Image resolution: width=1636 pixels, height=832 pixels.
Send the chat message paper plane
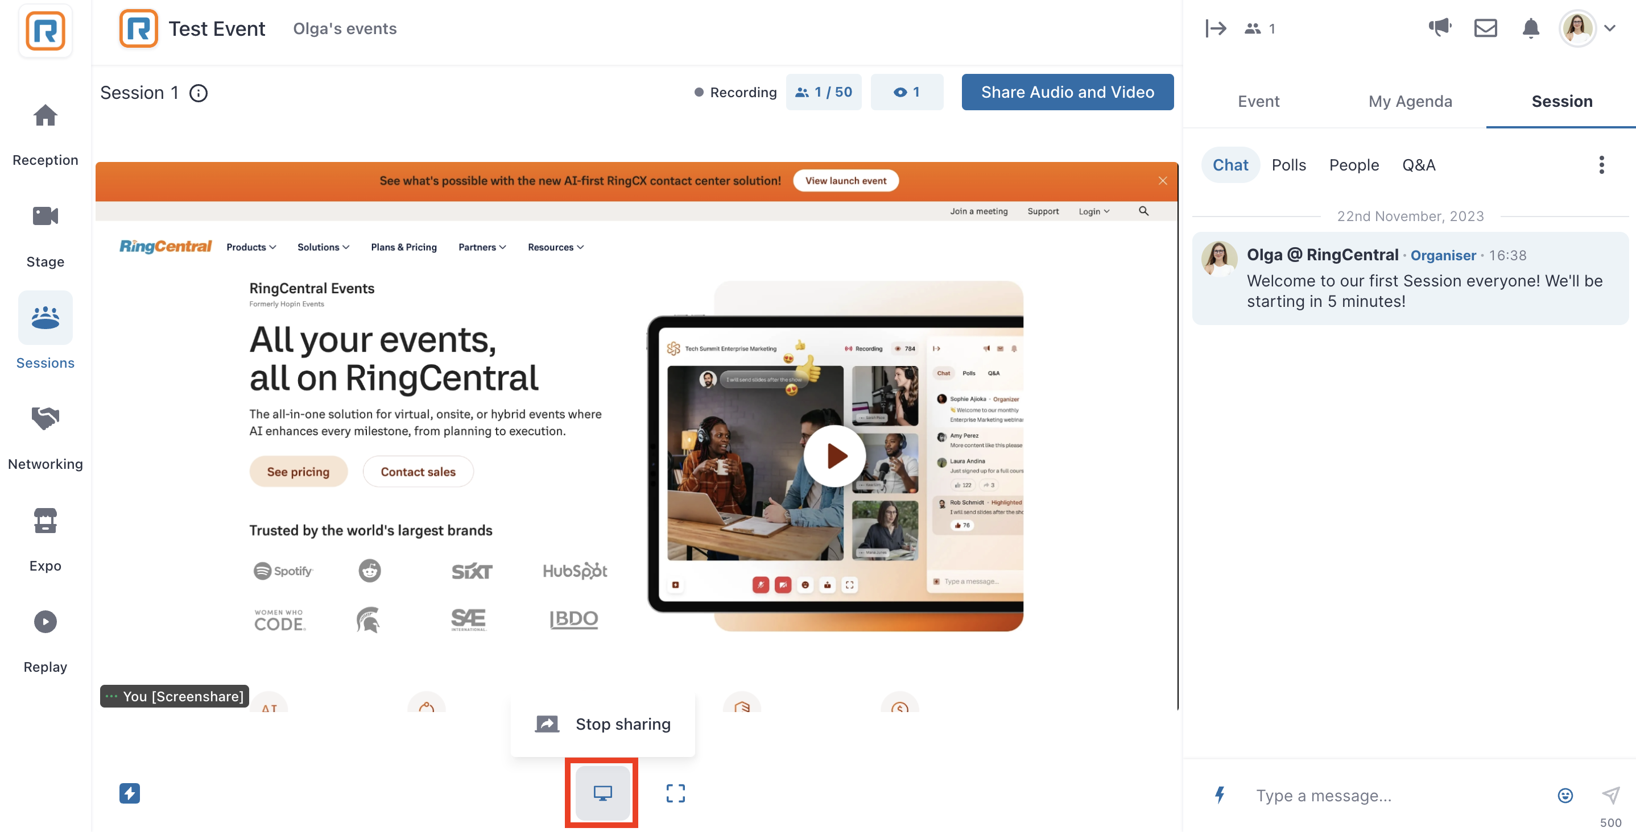1610,794
